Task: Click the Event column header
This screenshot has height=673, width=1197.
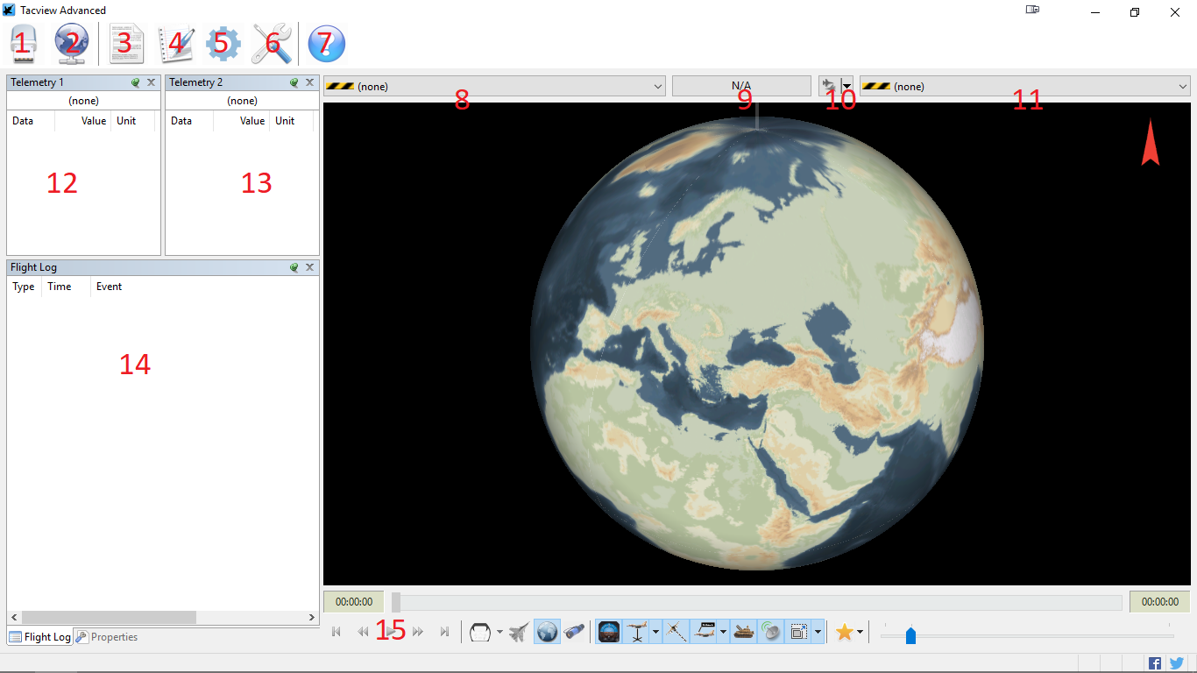Action: (110, 287)
